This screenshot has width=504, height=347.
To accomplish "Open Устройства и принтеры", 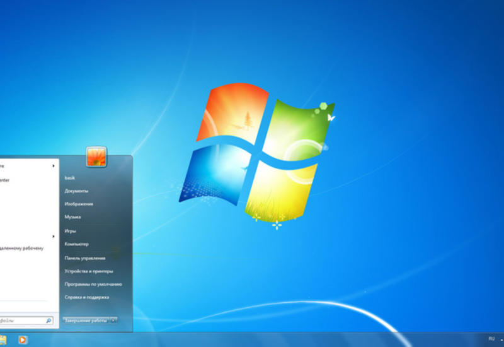I will [x=89, y=271].
